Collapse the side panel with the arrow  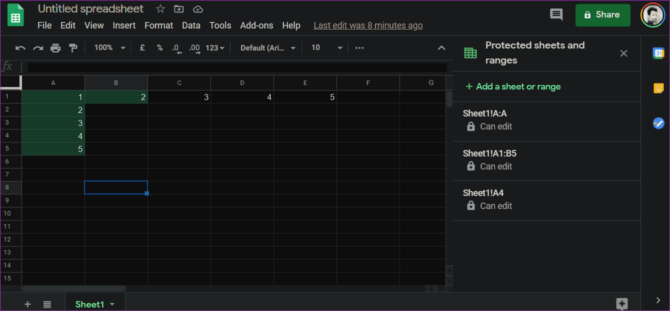coord(658,300)
